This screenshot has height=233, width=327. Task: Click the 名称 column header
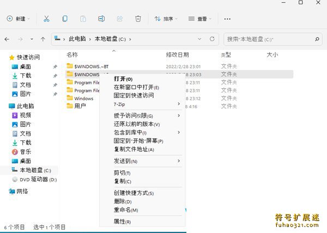point(72,54)
